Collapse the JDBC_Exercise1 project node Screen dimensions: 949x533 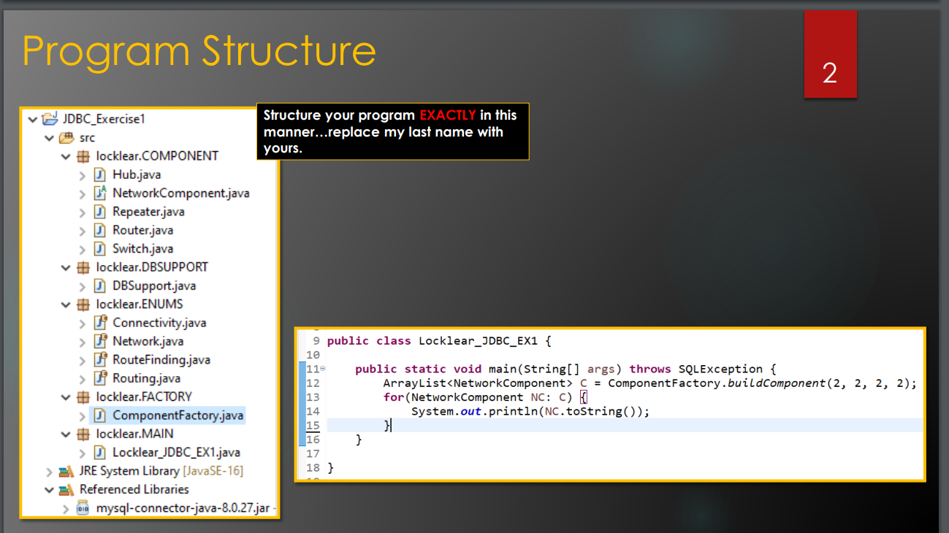[32, 118]
